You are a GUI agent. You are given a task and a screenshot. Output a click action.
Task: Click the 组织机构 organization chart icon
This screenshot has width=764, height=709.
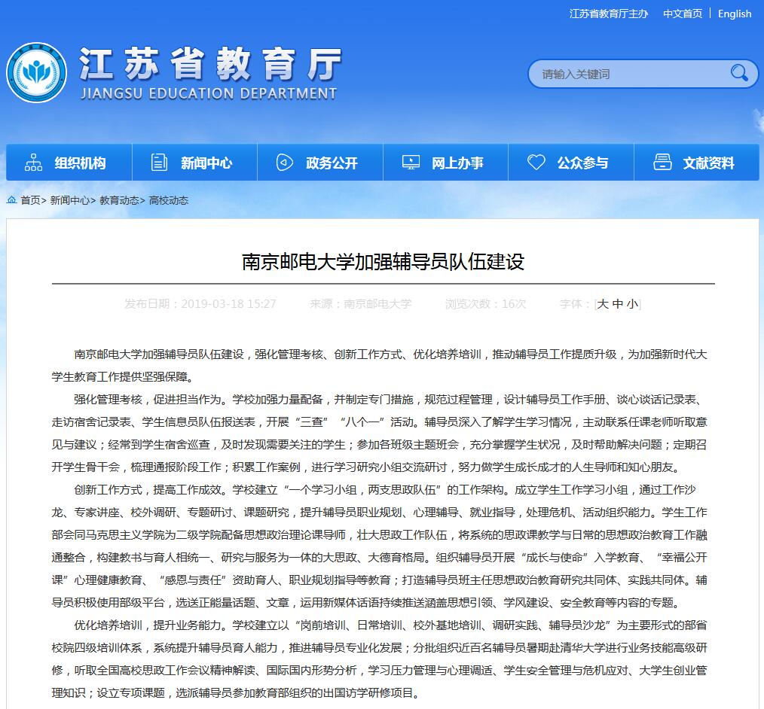click(33, 163)
